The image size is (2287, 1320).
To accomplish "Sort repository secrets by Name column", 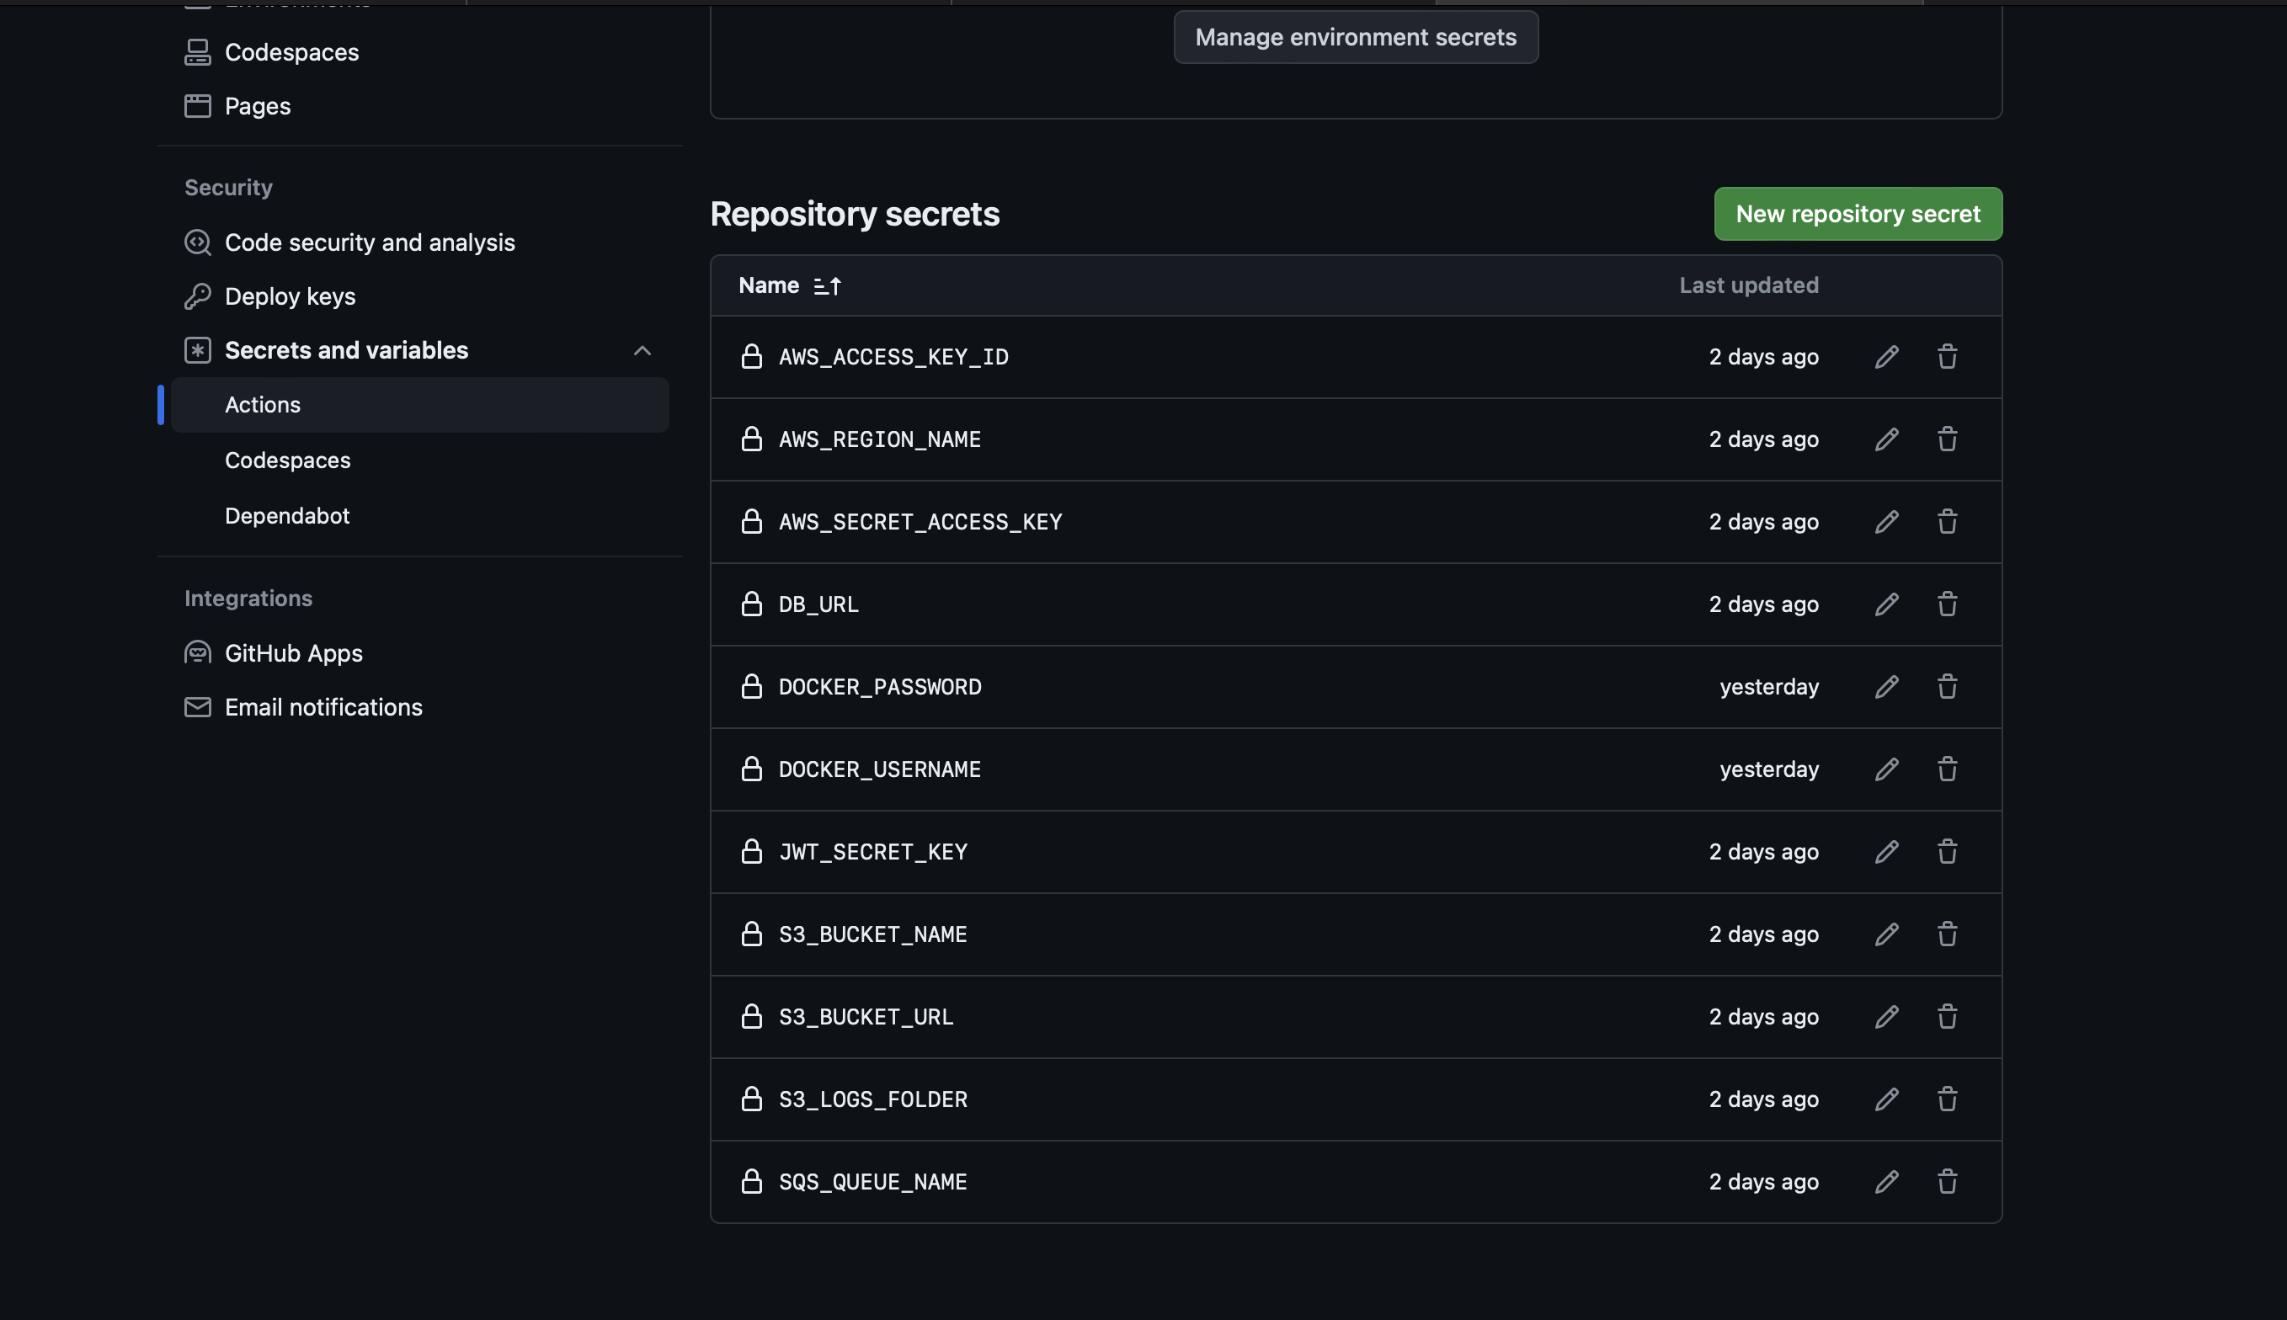I will point(825,285).
